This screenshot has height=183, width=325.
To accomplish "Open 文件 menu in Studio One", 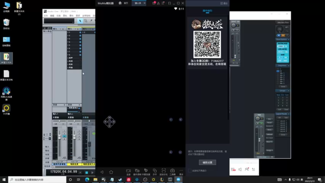I will [46, 16].
